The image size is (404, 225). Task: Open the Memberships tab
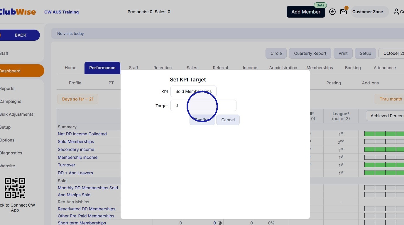coord(320,68)
